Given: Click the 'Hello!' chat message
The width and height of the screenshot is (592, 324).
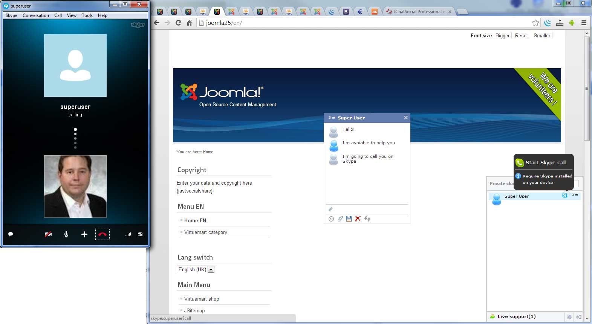Looking at the screenshot, I should coord(348,129).
